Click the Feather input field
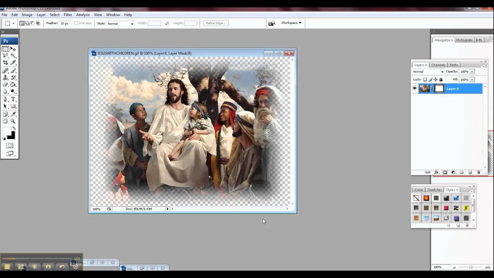494x278 pixels. coord(64,23)
